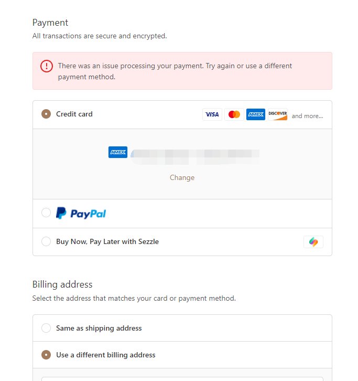This screenshot has height=381, width=358.
Task: Click the Change link for saved card
Action: tap(182, 178)
